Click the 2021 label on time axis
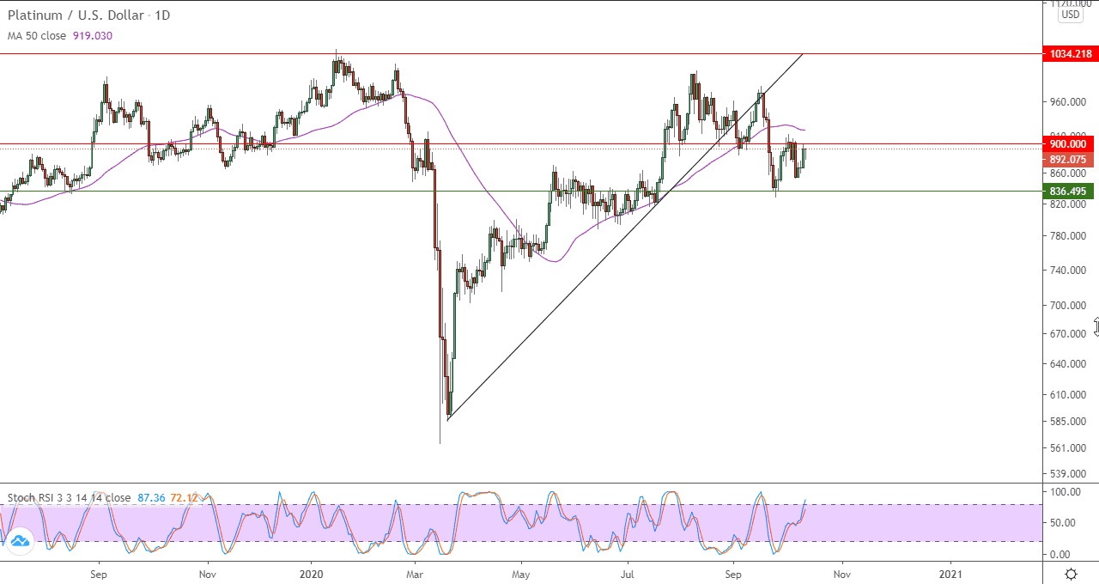Image resolution: width=1099 pixels, height=584 pixels. click(950, 573)
